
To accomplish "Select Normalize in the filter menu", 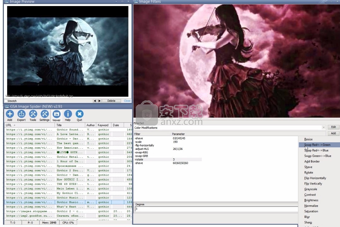I will click(x=311, y=206).
